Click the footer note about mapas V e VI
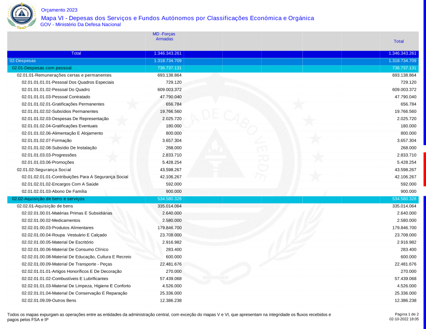Screen dimensions: 426x329 [169, 317]
